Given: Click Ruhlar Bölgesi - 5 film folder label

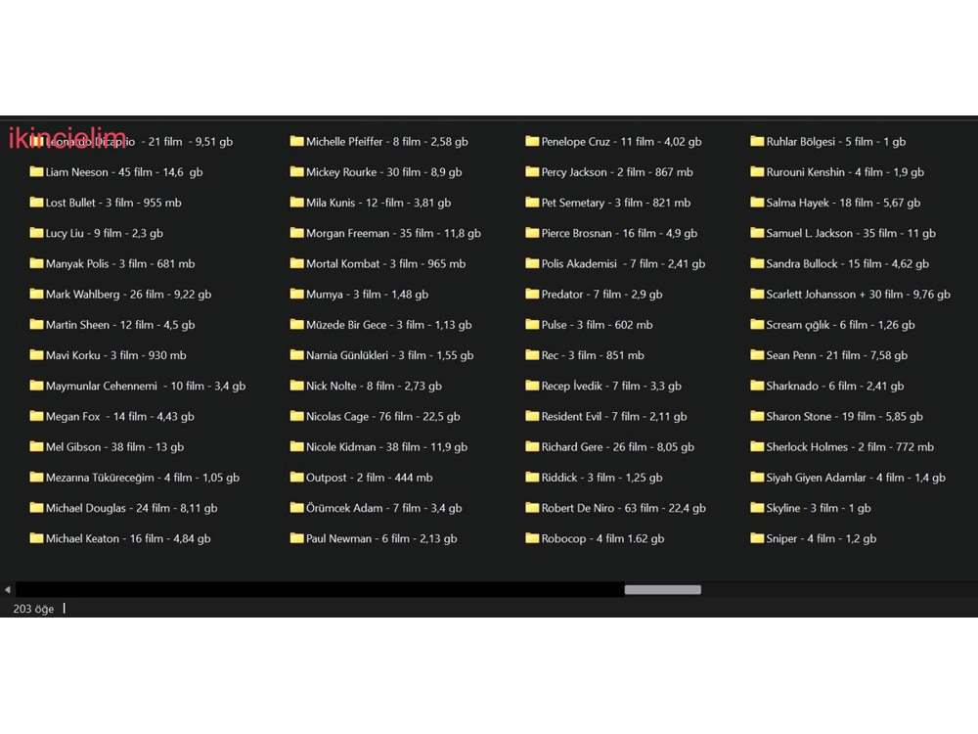Looking at the screenshot, I should coord(836,142).
